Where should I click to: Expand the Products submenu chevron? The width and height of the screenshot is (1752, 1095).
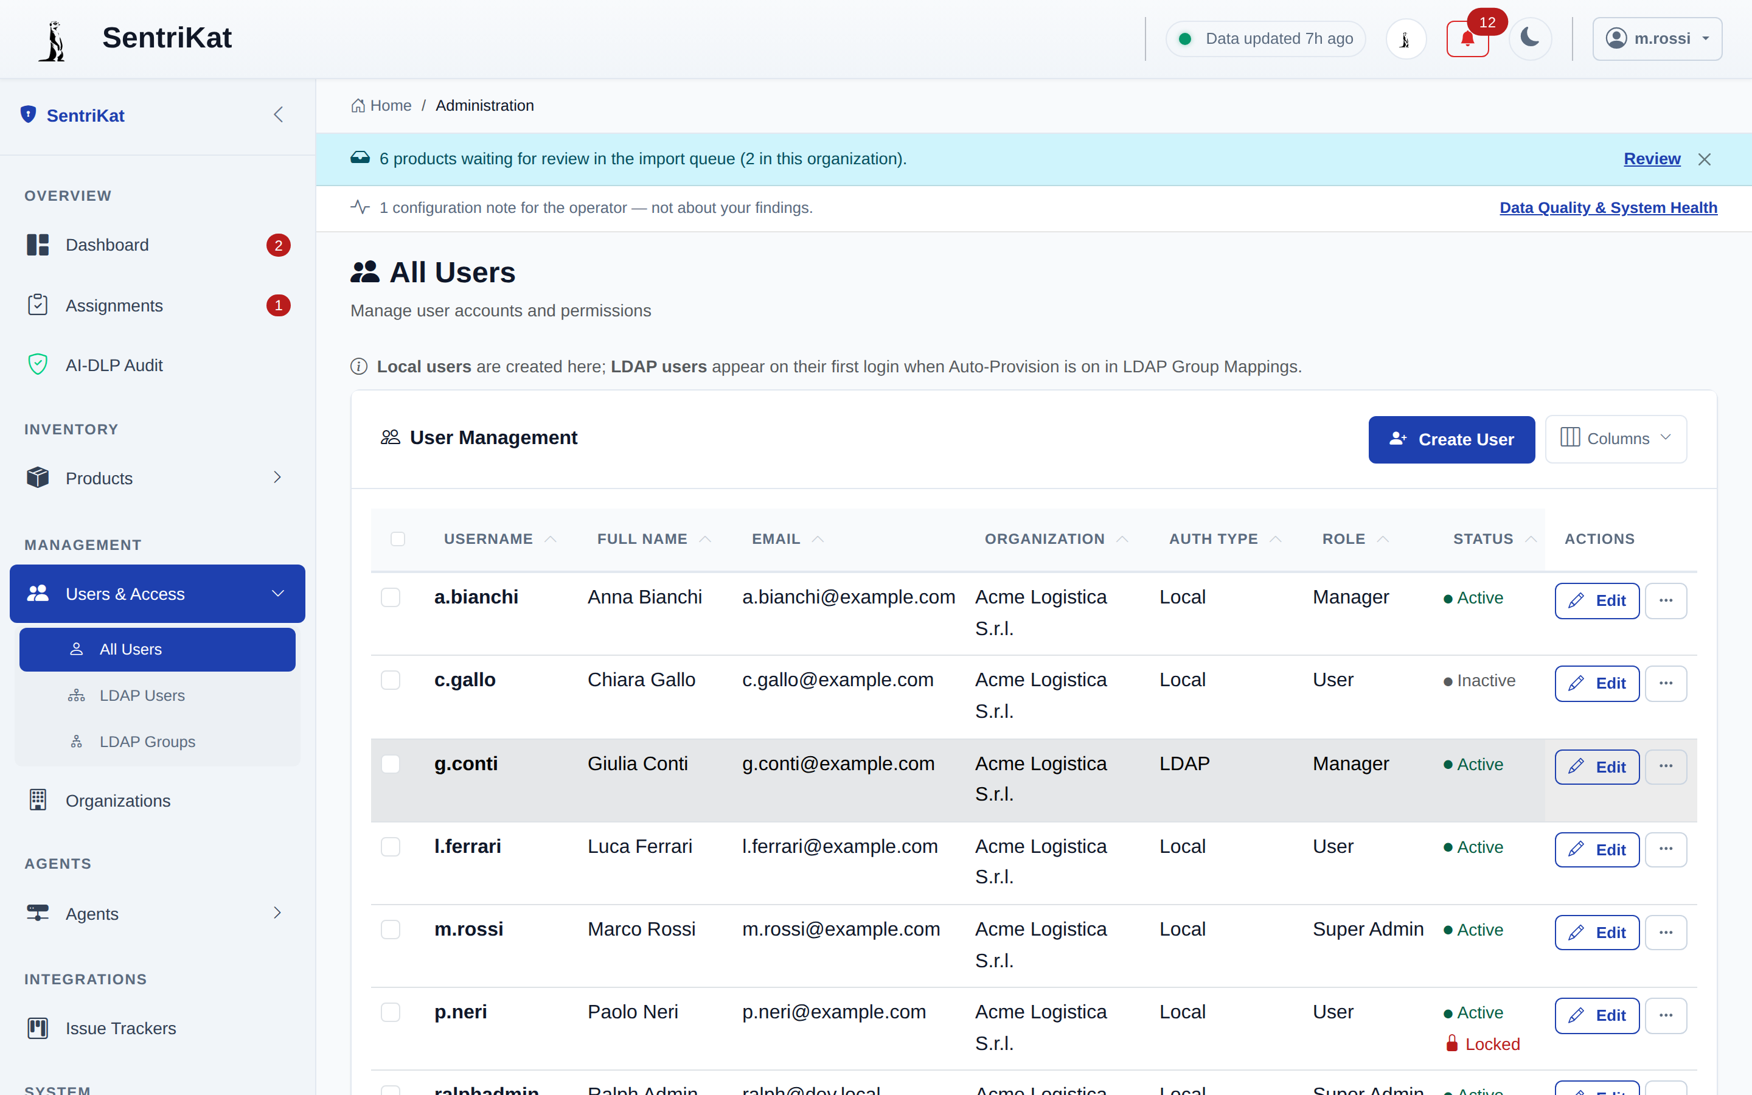277,478
